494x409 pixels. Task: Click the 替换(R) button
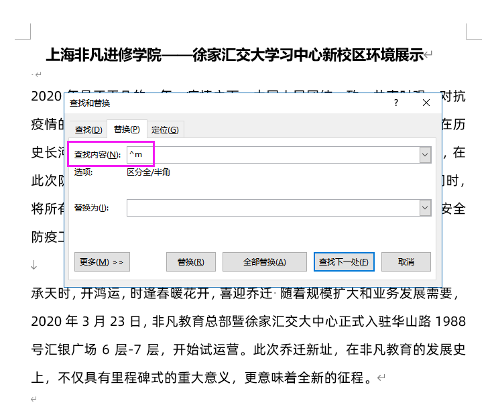[191, 262]
